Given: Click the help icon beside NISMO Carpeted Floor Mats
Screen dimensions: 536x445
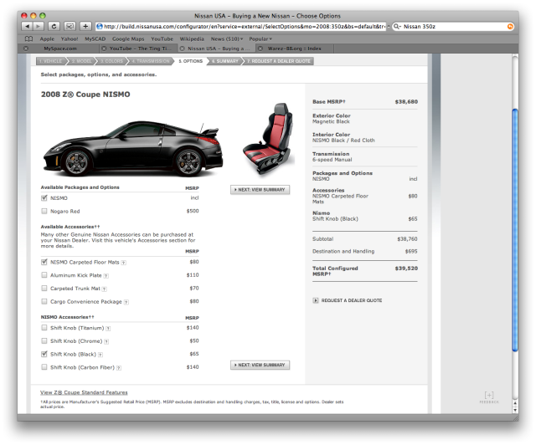Looking at the screenshot, I should [x=124, y=263].
